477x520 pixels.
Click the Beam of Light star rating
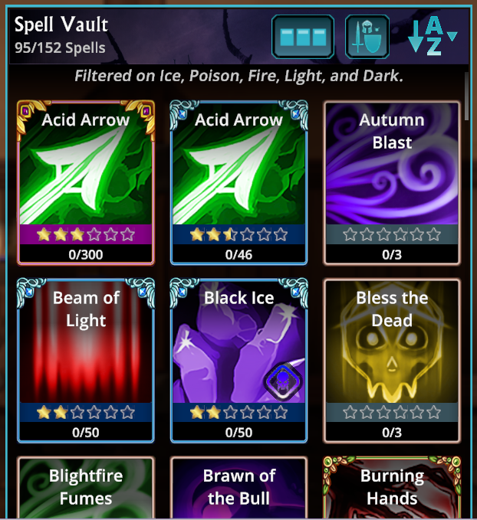(x=86, y=413)
